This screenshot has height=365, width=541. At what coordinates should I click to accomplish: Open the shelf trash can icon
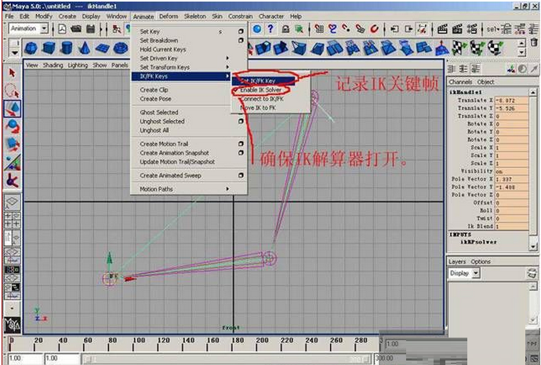pyautogui.click(x=534, y=43)
